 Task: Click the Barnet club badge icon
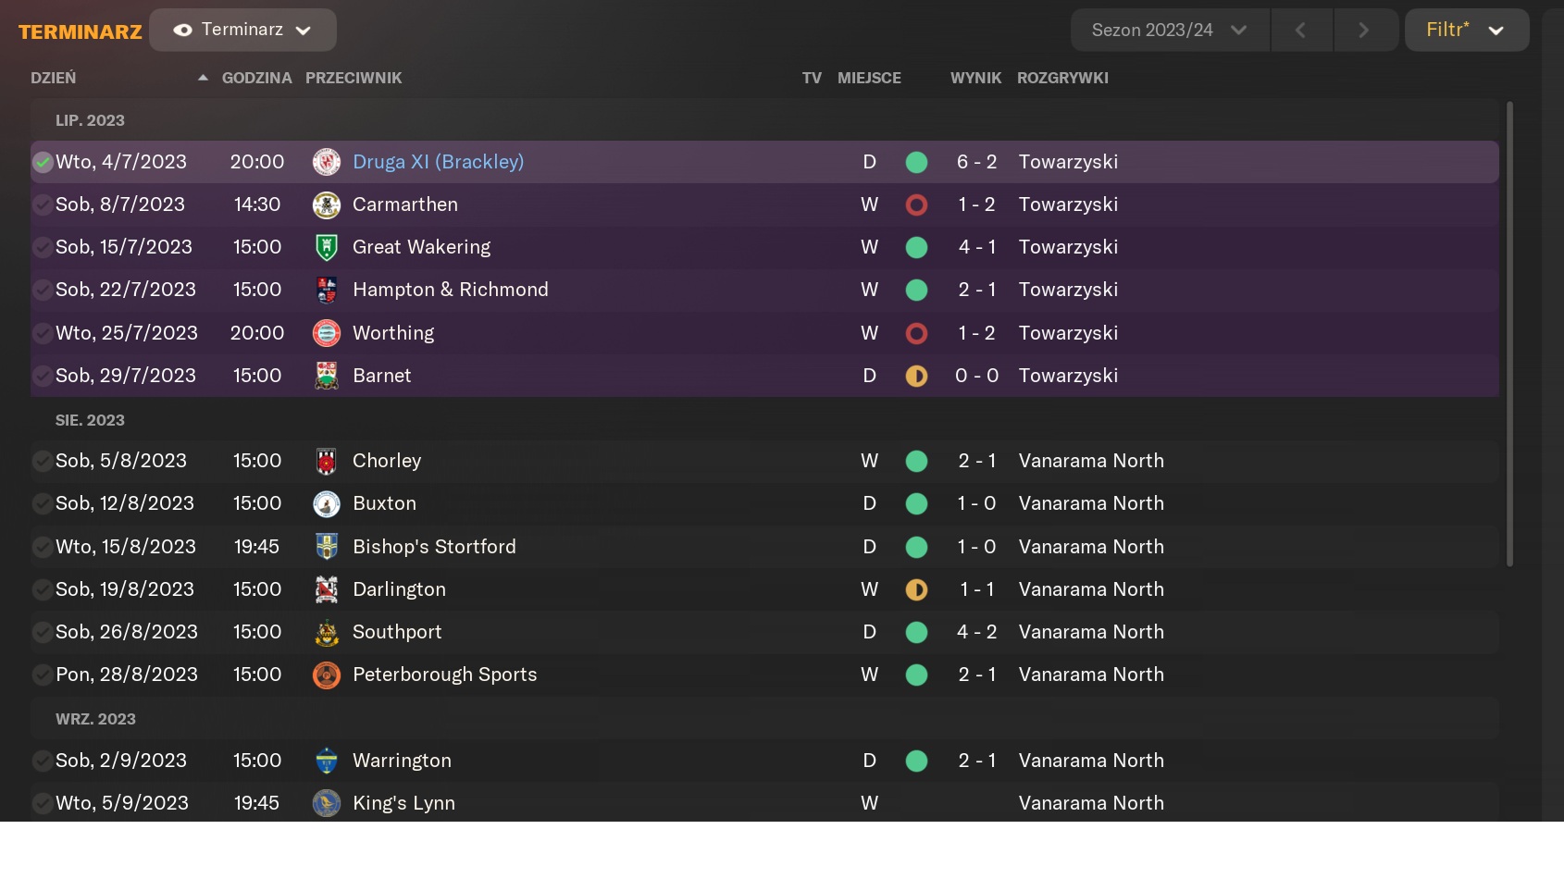[327, 376]
